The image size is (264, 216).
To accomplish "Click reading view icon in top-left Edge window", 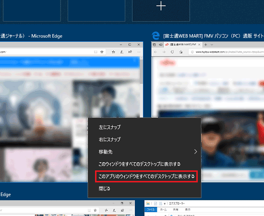I will click(96, 52).
